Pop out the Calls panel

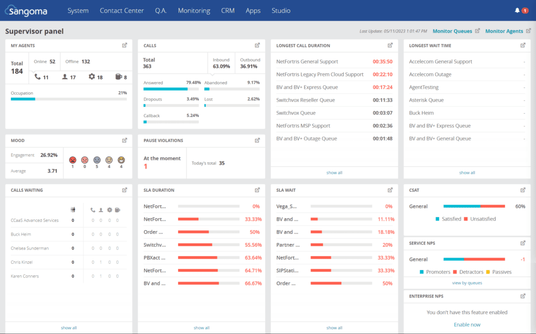point(258,46)
